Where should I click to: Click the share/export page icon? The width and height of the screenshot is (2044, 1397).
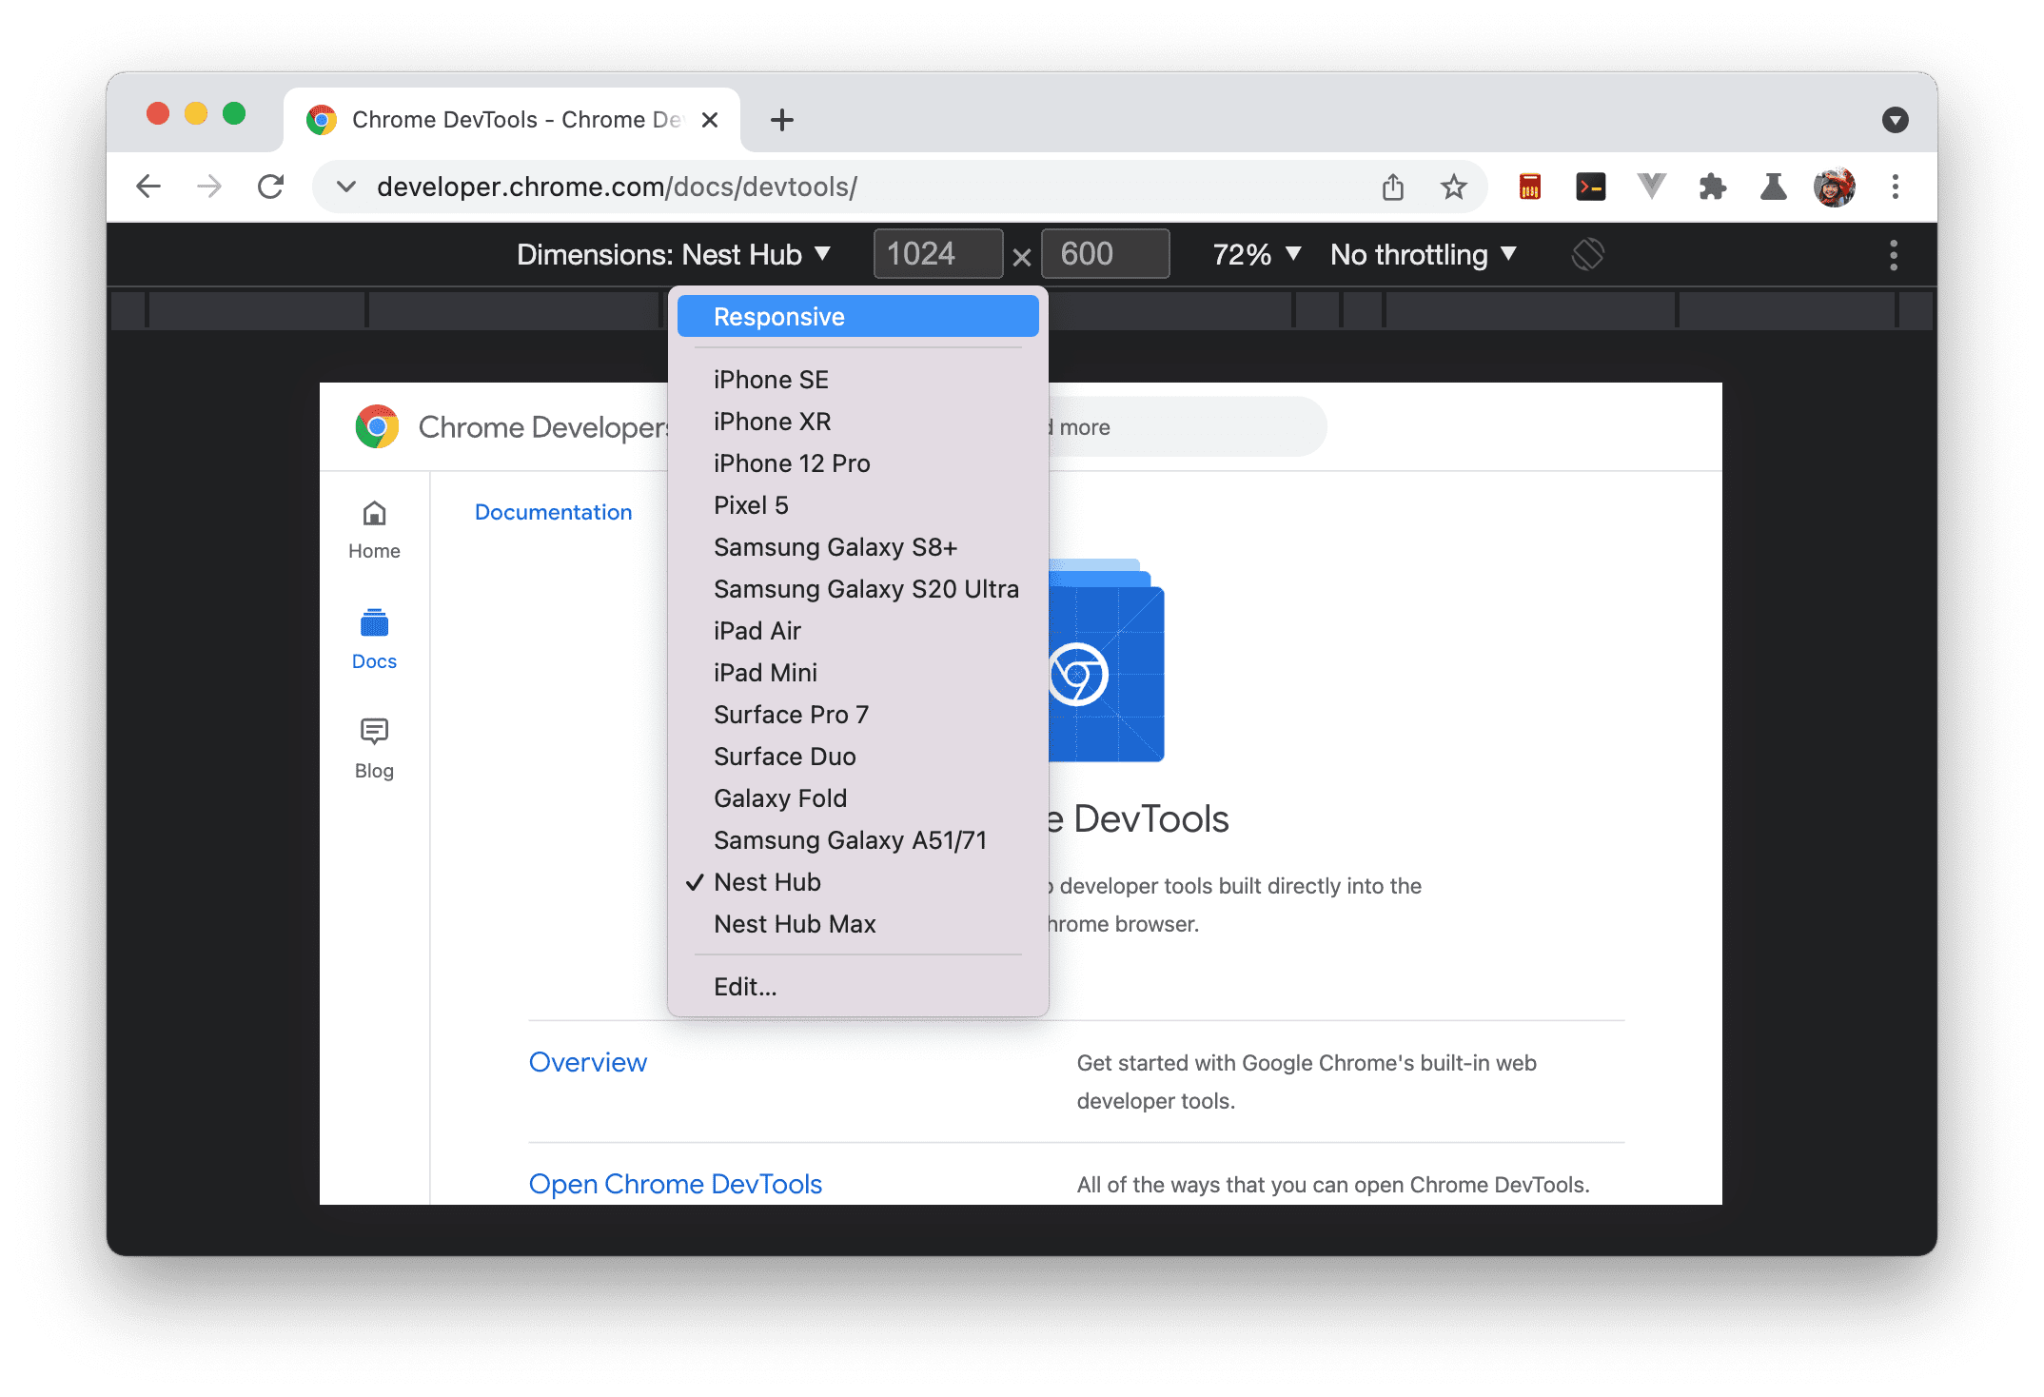click(1391, 185)
